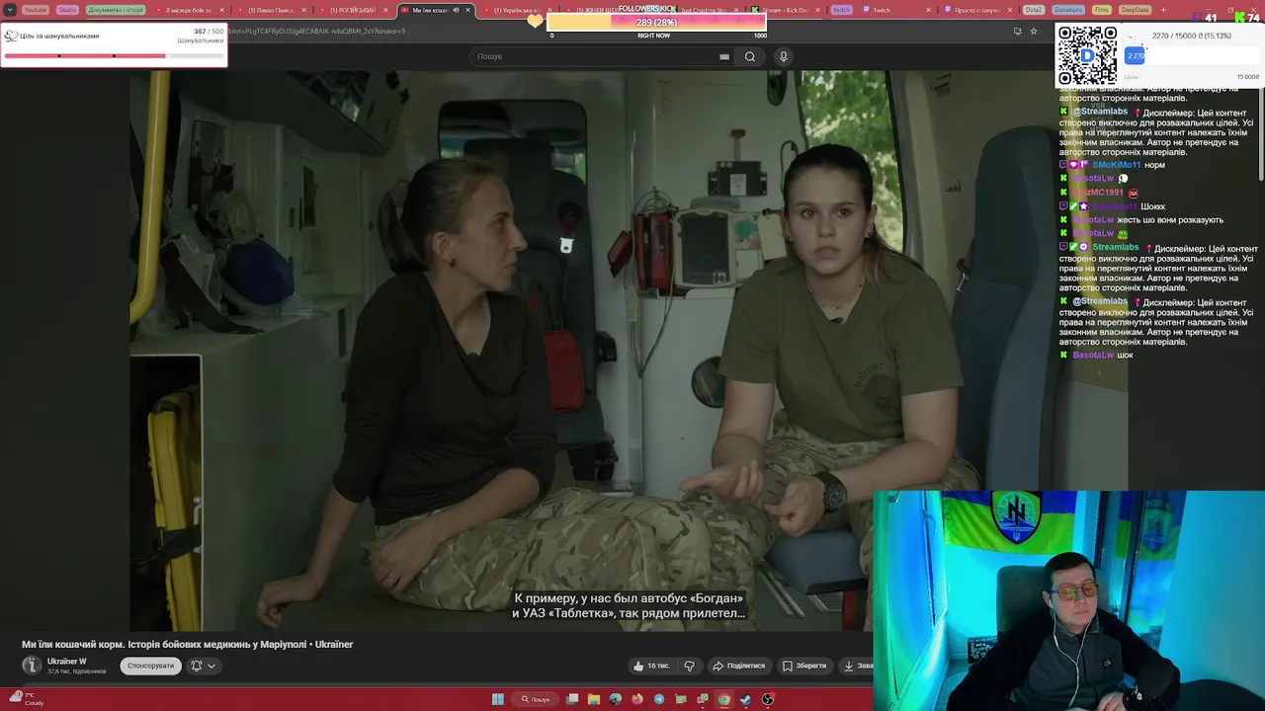Open Steam from the taskbar
This screenshot has width=1265, height=711.
point(746,699)
